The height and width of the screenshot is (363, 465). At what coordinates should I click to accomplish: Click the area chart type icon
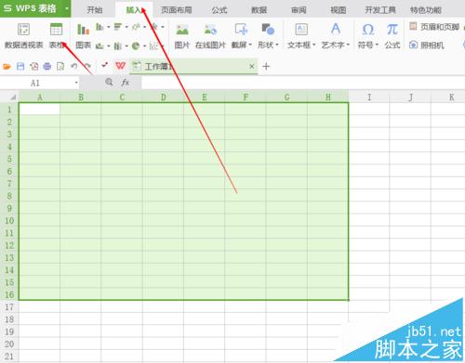[x=100, y=46]
